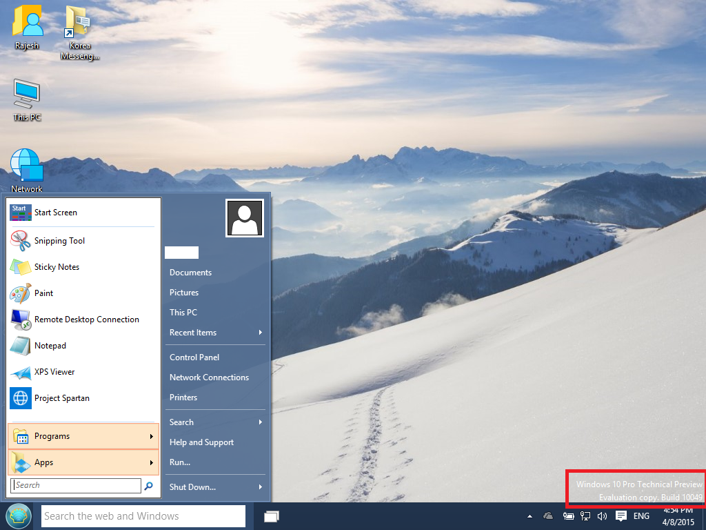Open Paint

pyautogui.click(x=44, y=293)
